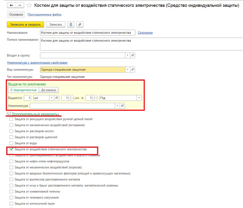Open the Вид номенклатуры item form icon
This screenshot has height=208, width=243.
pyautogui.click(x=133, y=70)
